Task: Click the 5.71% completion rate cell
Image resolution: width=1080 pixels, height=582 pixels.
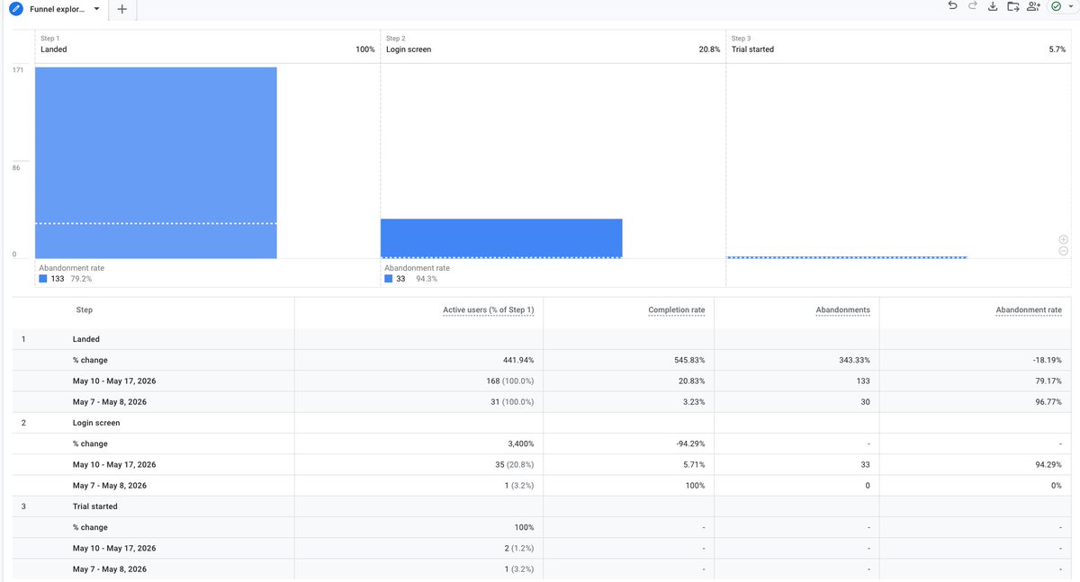Action: pyautogui.click(x=694, y=464)
